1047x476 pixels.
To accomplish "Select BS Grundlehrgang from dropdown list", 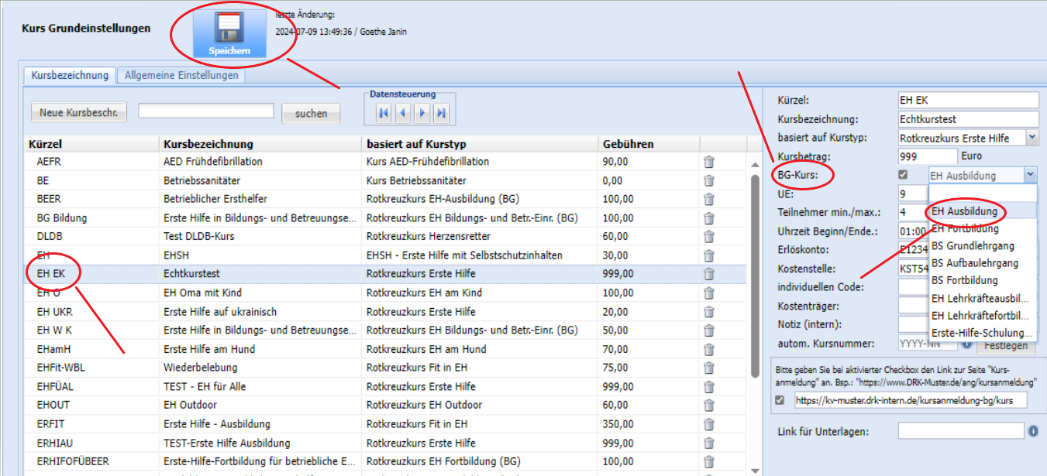I will tap(973, 246).
